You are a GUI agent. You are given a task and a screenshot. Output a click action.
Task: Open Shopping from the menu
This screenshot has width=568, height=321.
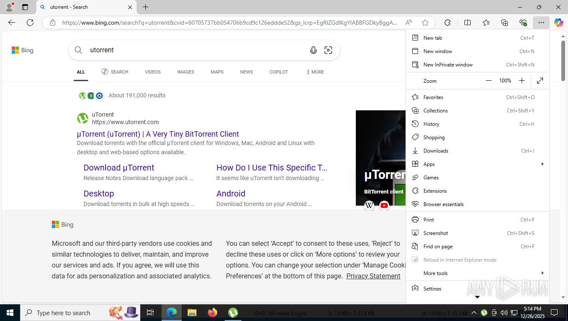tap(477, 137)
